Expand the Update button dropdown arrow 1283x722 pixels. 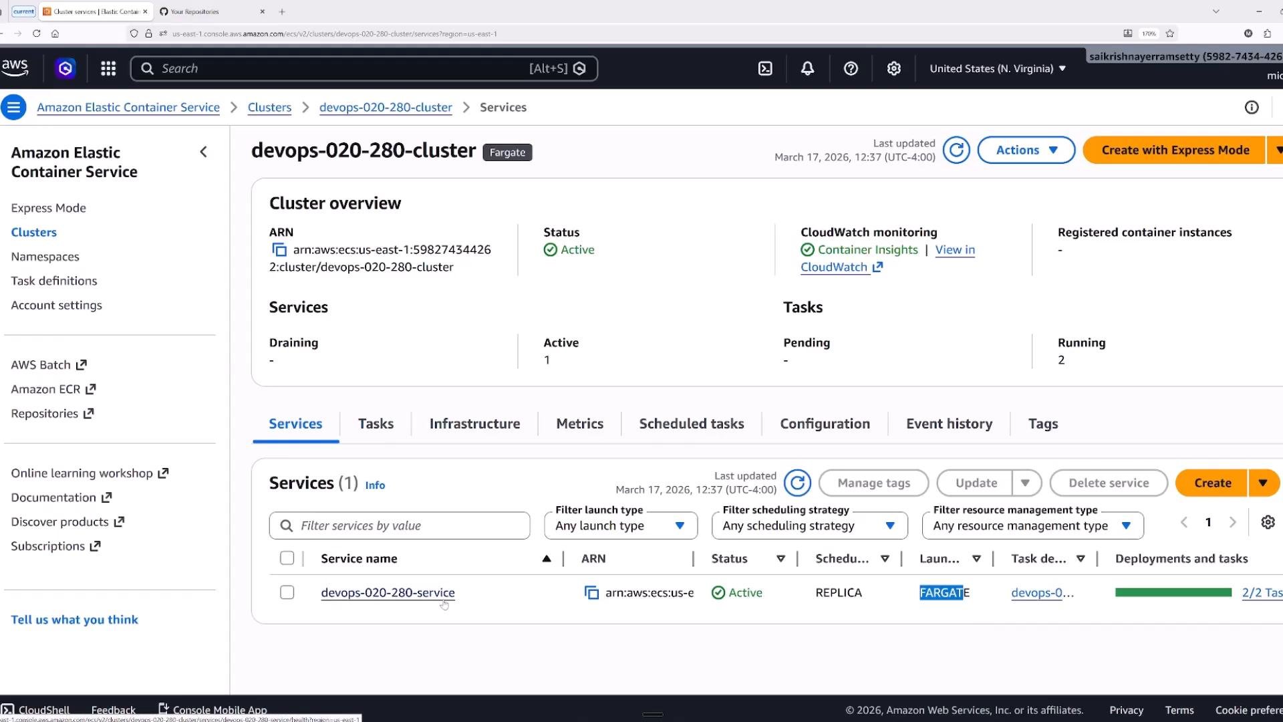pyautogui.click(x=1026, y=483)
